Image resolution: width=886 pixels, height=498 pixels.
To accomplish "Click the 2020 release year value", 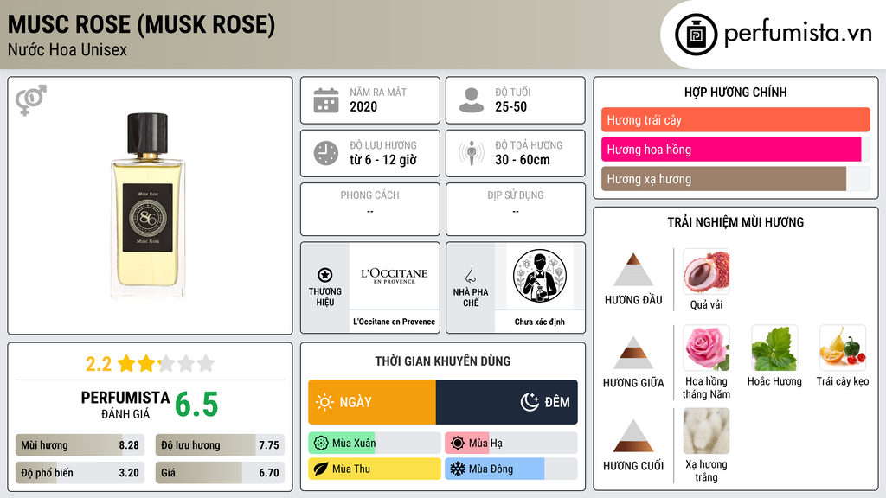I will coord(363,106).
